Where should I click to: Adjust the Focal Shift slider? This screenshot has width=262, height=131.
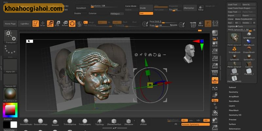[163, 22]
